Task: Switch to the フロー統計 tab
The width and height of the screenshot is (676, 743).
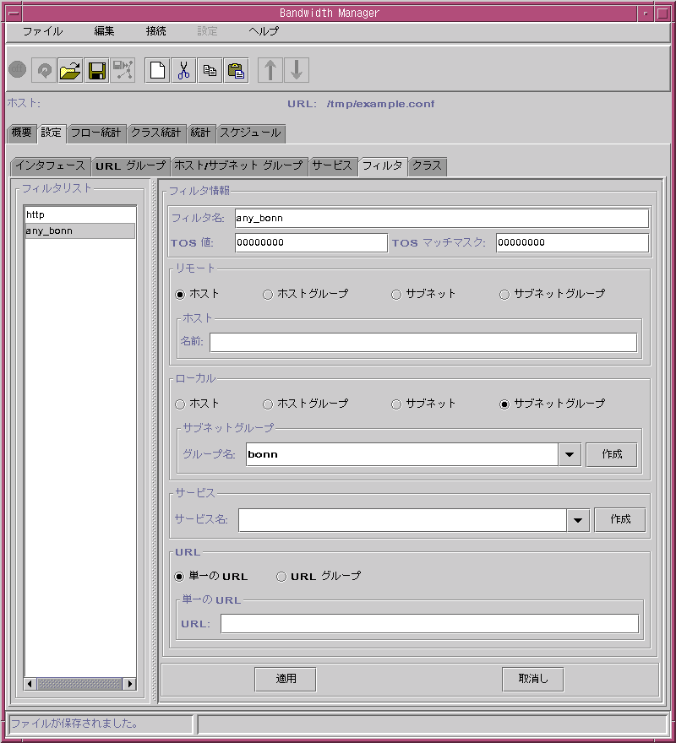Action: 95,133
